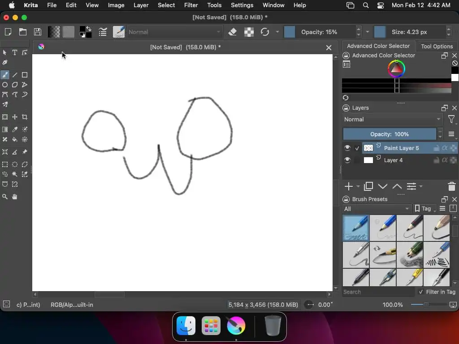
Task: Uncheck the Paint Layer 5 selection checkbox
Action: pyautogui.click(x=357, y=148)
